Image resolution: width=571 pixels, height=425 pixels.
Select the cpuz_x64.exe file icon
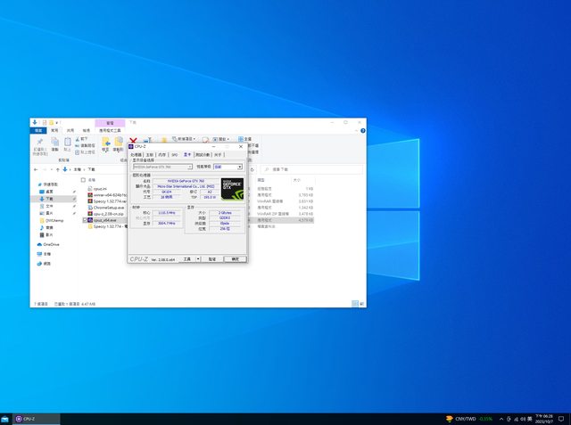pyautogui.click(x=90, y=220)
